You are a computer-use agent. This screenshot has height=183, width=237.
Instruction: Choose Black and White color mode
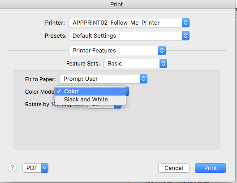tap(90, 100)
